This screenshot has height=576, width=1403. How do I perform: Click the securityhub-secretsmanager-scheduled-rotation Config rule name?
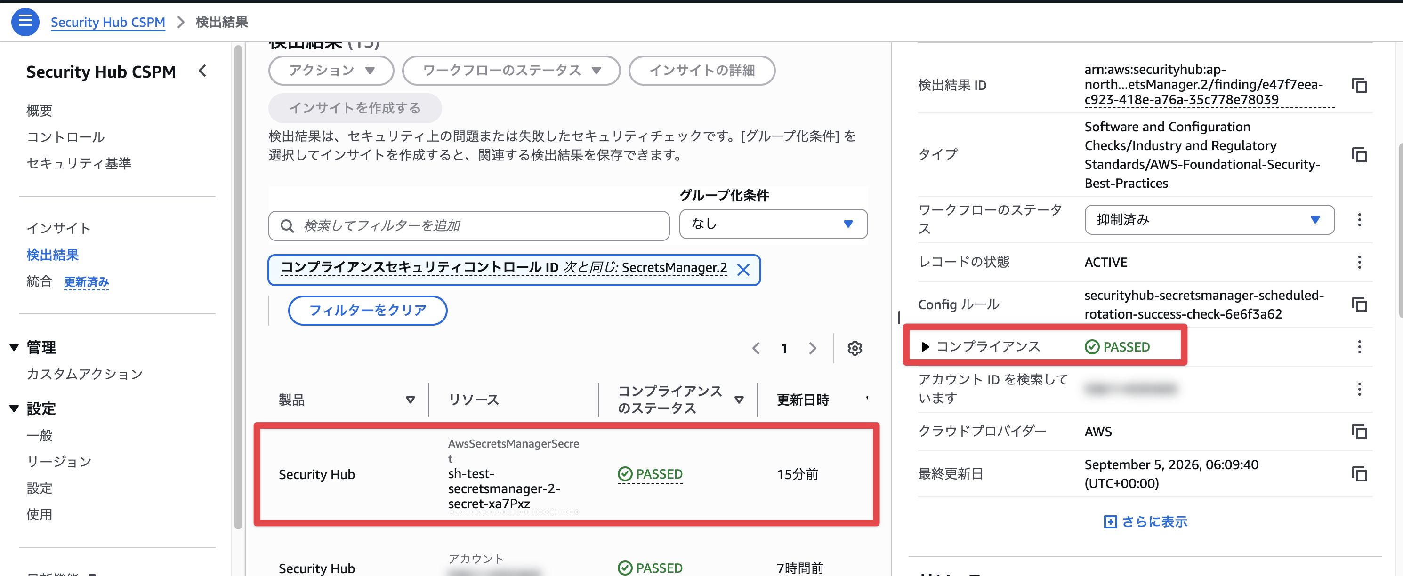[x=1204, y=304]
